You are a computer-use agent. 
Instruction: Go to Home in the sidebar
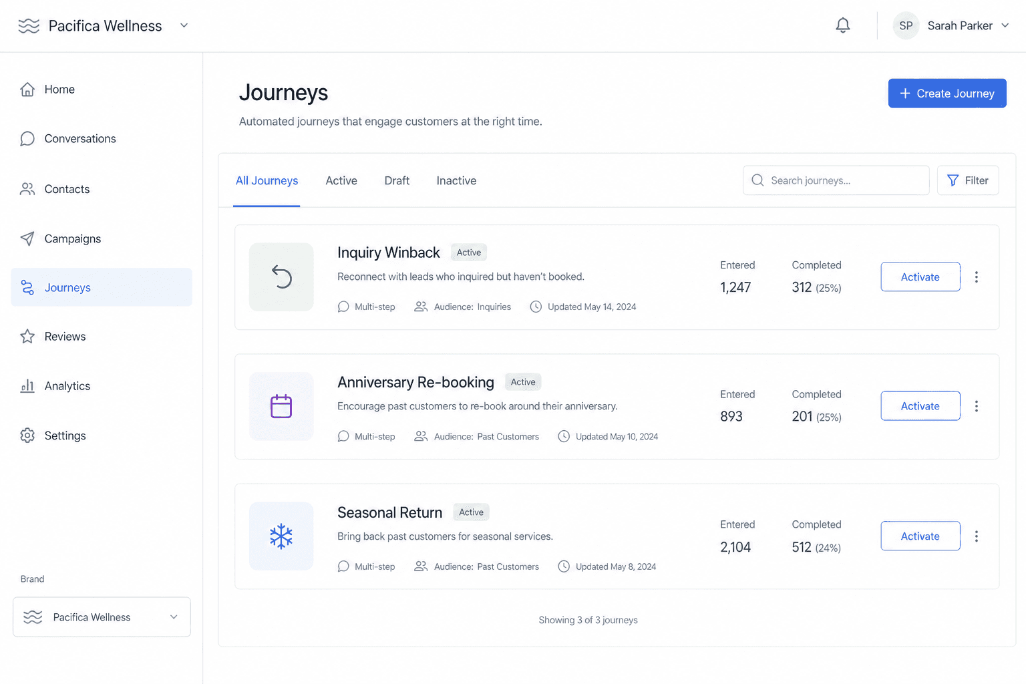[102, 90]
